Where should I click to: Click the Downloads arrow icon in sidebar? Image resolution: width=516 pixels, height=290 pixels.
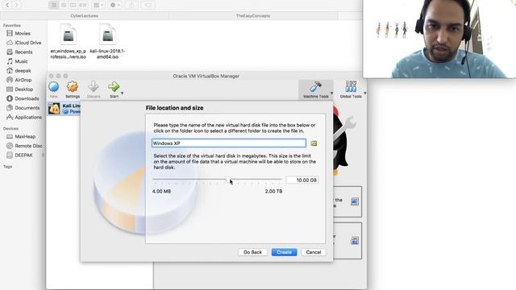pos(10,98)
